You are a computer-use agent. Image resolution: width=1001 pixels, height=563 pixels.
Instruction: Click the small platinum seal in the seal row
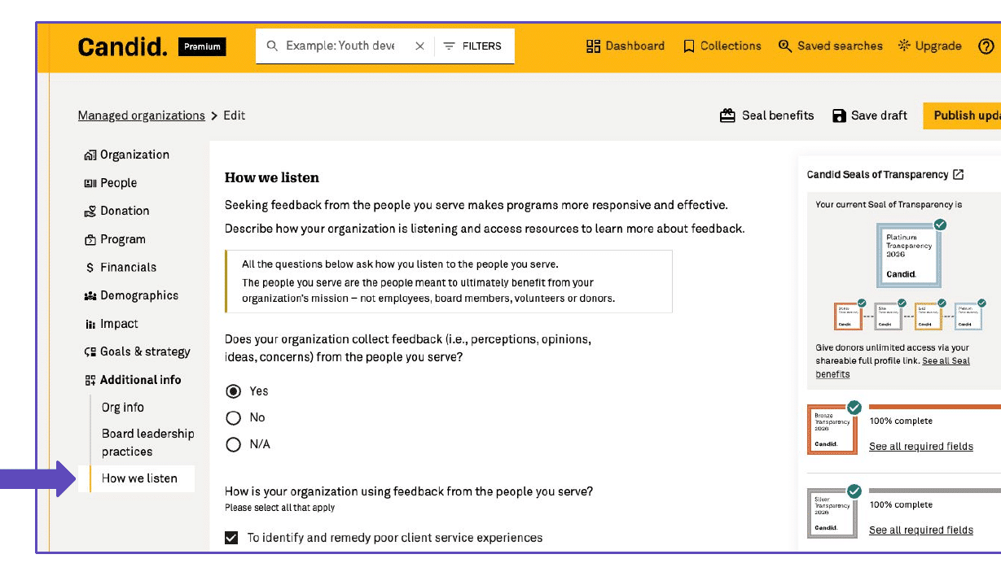pos(969,316)
